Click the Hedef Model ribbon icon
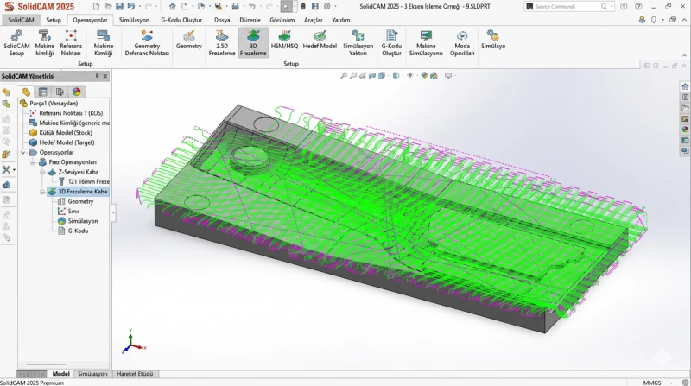The image size is (691, 386). coord(320,40)
